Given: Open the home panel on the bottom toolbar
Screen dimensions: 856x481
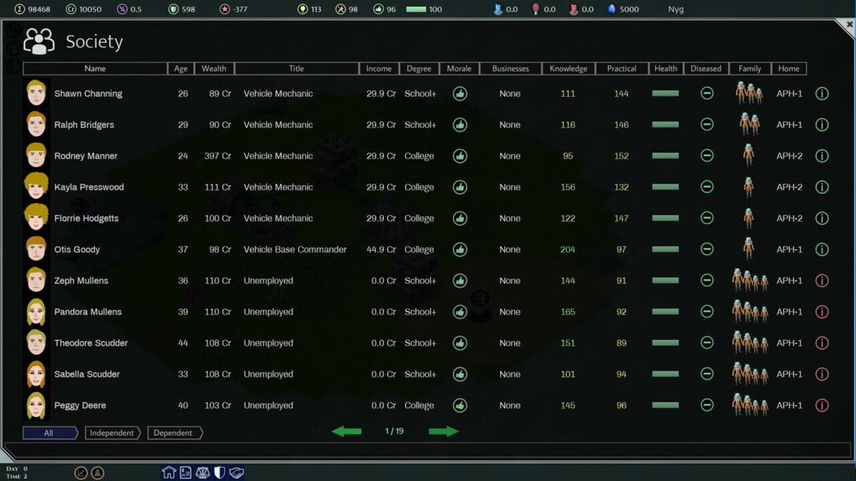Looking at the screenshot, I should (x=169, y=472).
